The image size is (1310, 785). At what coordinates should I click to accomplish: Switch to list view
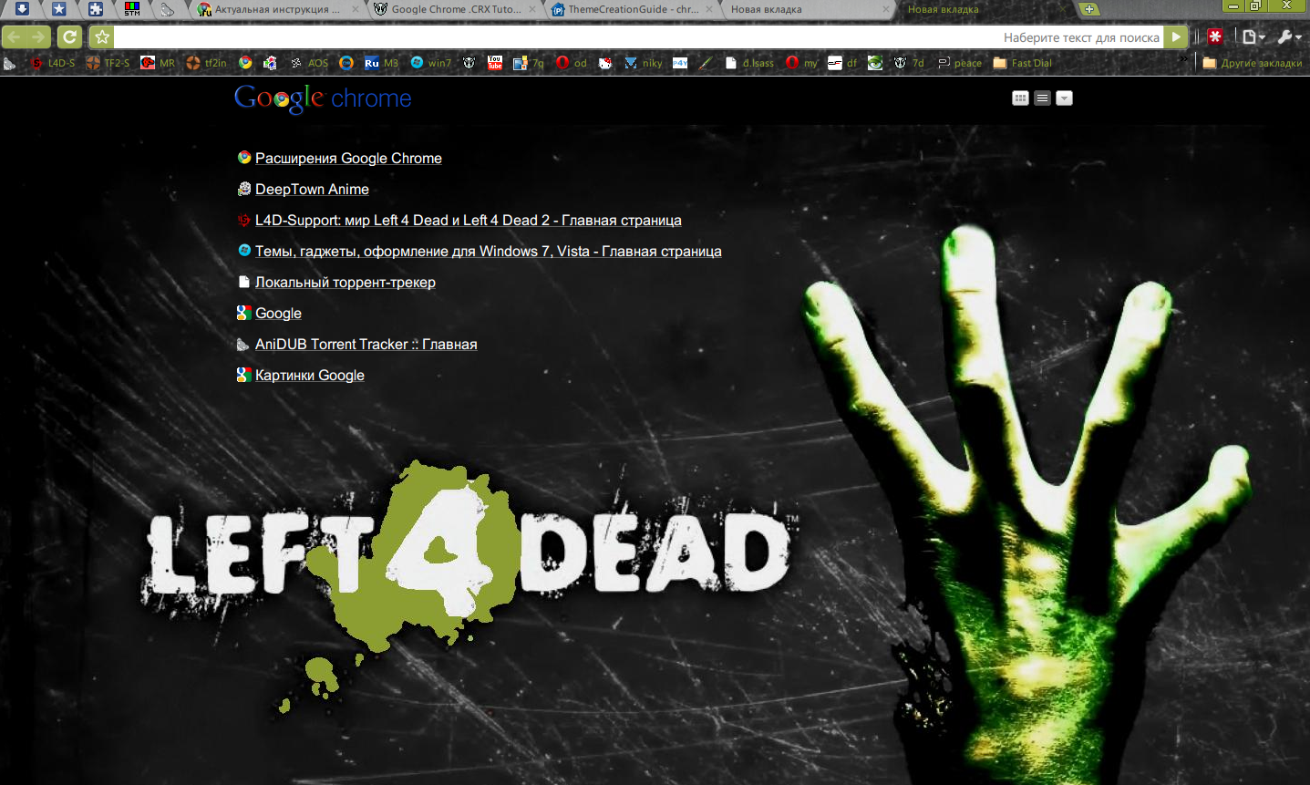[1042, 98]
